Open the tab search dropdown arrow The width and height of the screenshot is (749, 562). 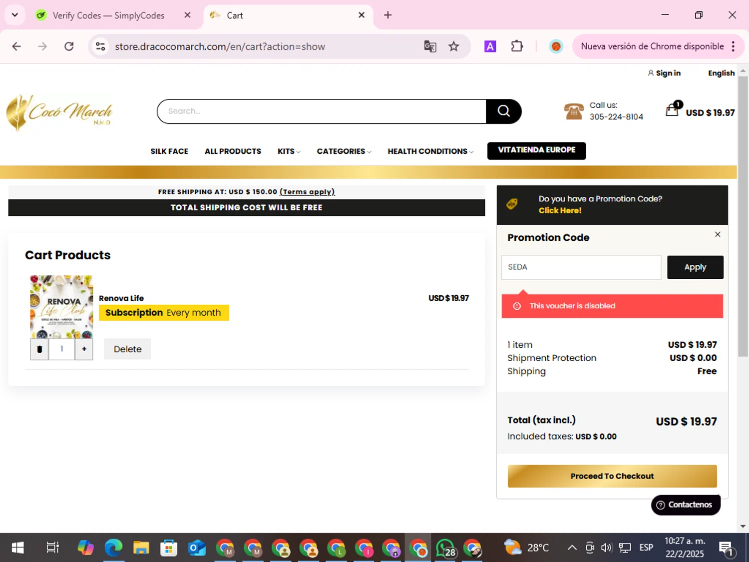(15, 15)
